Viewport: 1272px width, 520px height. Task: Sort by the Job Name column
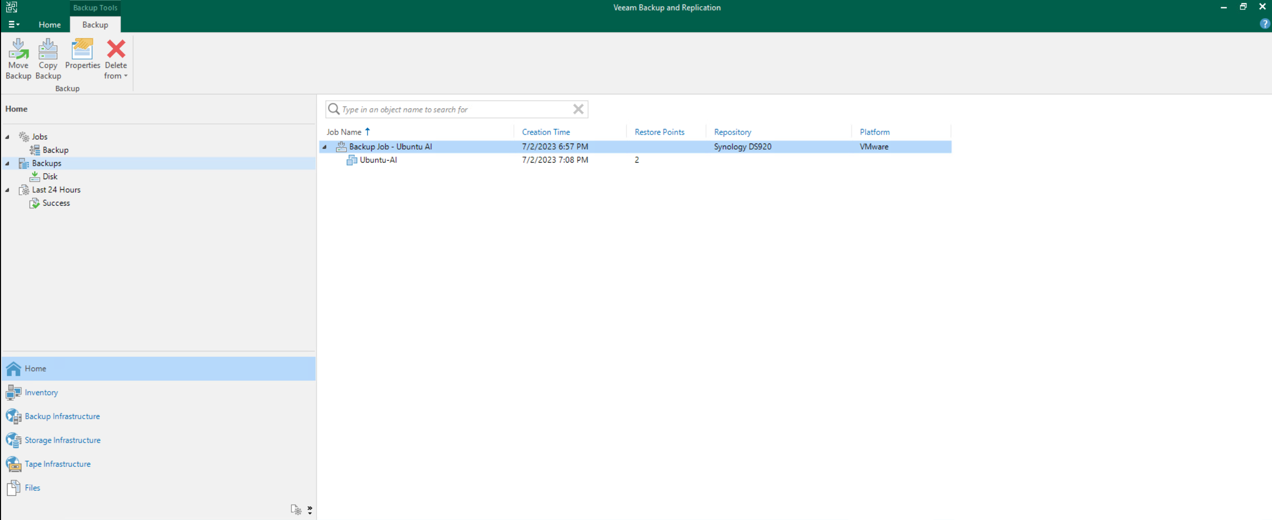344,132
